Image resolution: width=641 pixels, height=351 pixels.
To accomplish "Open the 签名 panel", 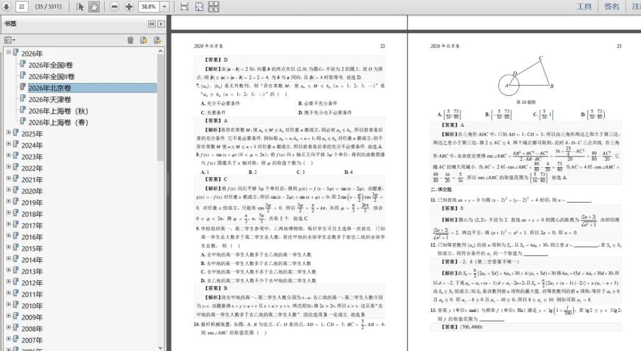I will tap(611, 7).
